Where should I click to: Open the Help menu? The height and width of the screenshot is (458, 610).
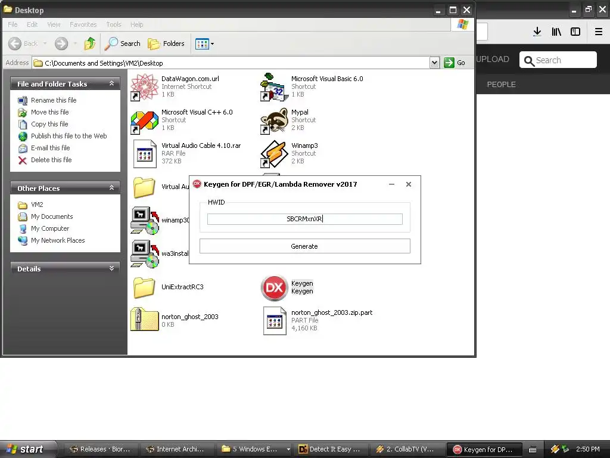[136, 24]
